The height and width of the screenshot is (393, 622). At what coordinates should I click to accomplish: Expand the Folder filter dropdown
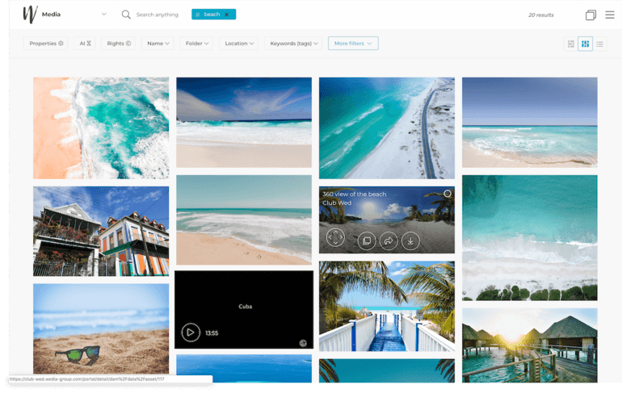(197, 44)
